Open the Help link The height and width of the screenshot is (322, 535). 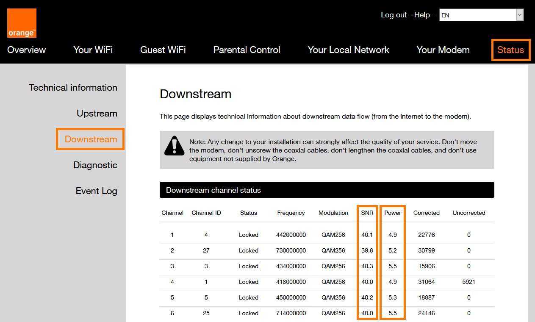(422, 15)
